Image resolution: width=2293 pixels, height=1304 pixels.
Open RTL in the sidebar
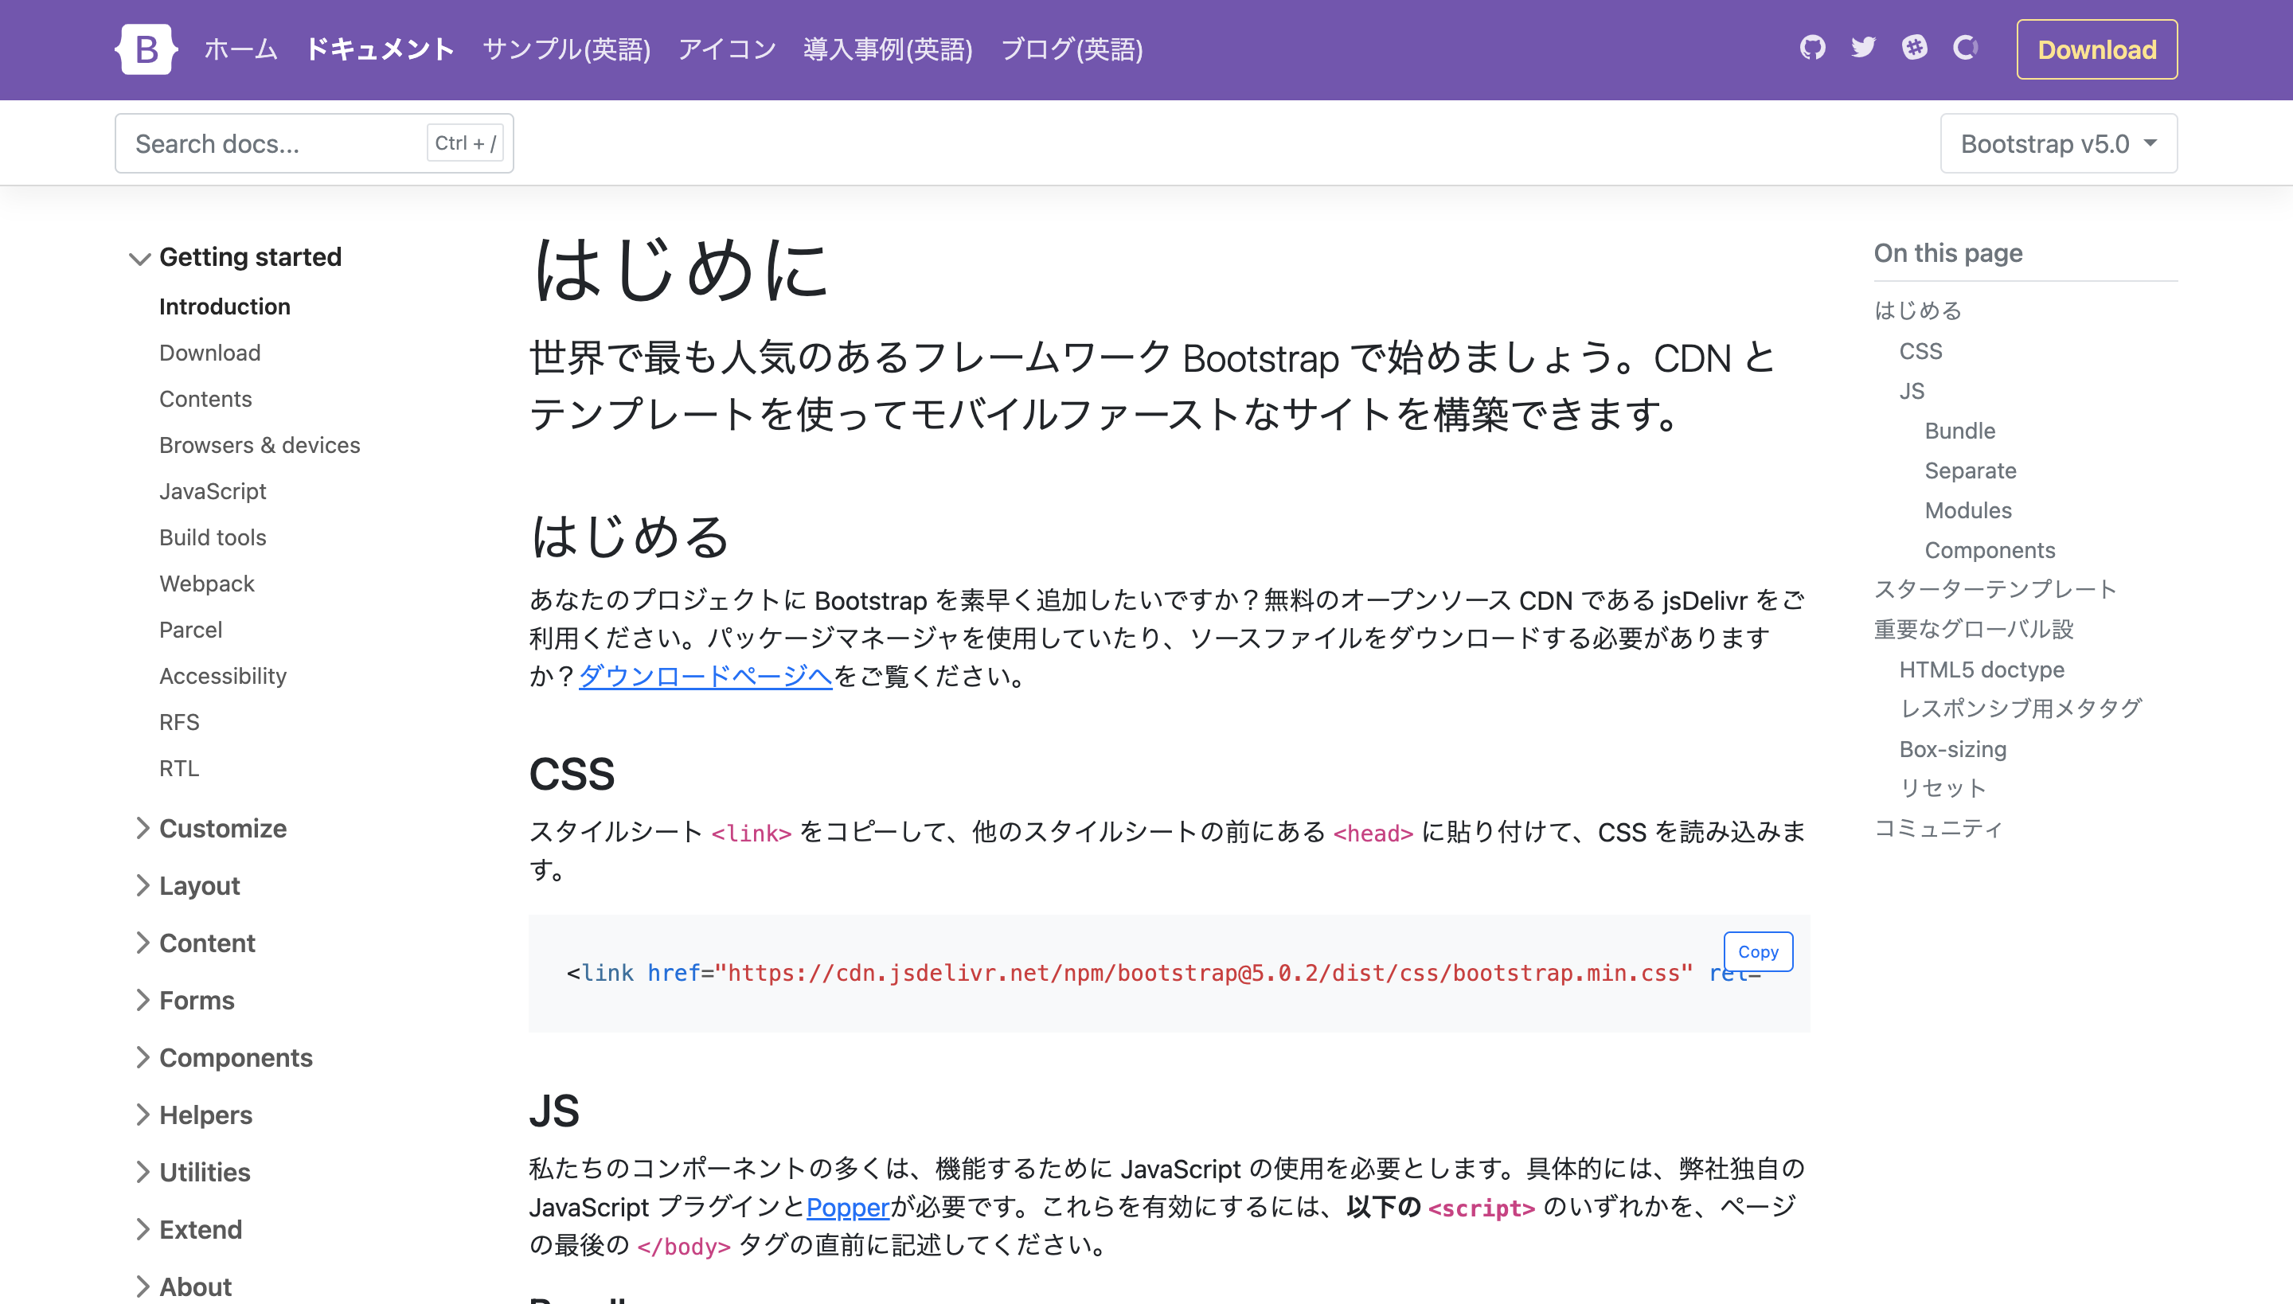(179, 768)
